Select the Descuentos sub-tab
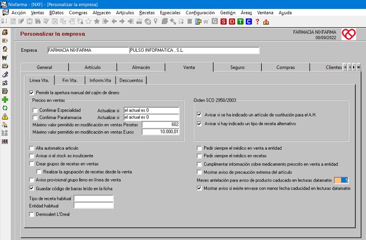Viewport: 366px width, 240px height. (x=131, y=80)
